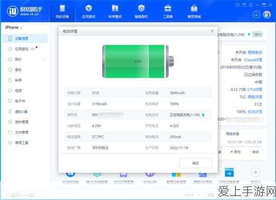Click the 制作铃声 ringtone maker icon
This screenshot has width=276, height=200.
(150, 174)
